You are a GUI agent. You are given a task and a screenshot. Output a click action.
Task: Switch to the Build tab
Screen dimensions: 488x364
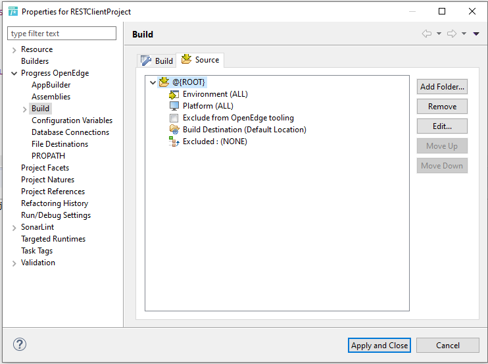(x=157, y=61)
